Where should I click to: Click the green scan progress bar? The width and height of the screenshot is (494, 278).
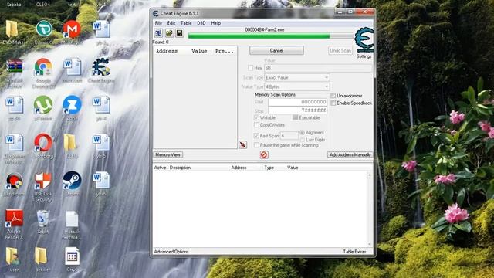coord(271,36)
